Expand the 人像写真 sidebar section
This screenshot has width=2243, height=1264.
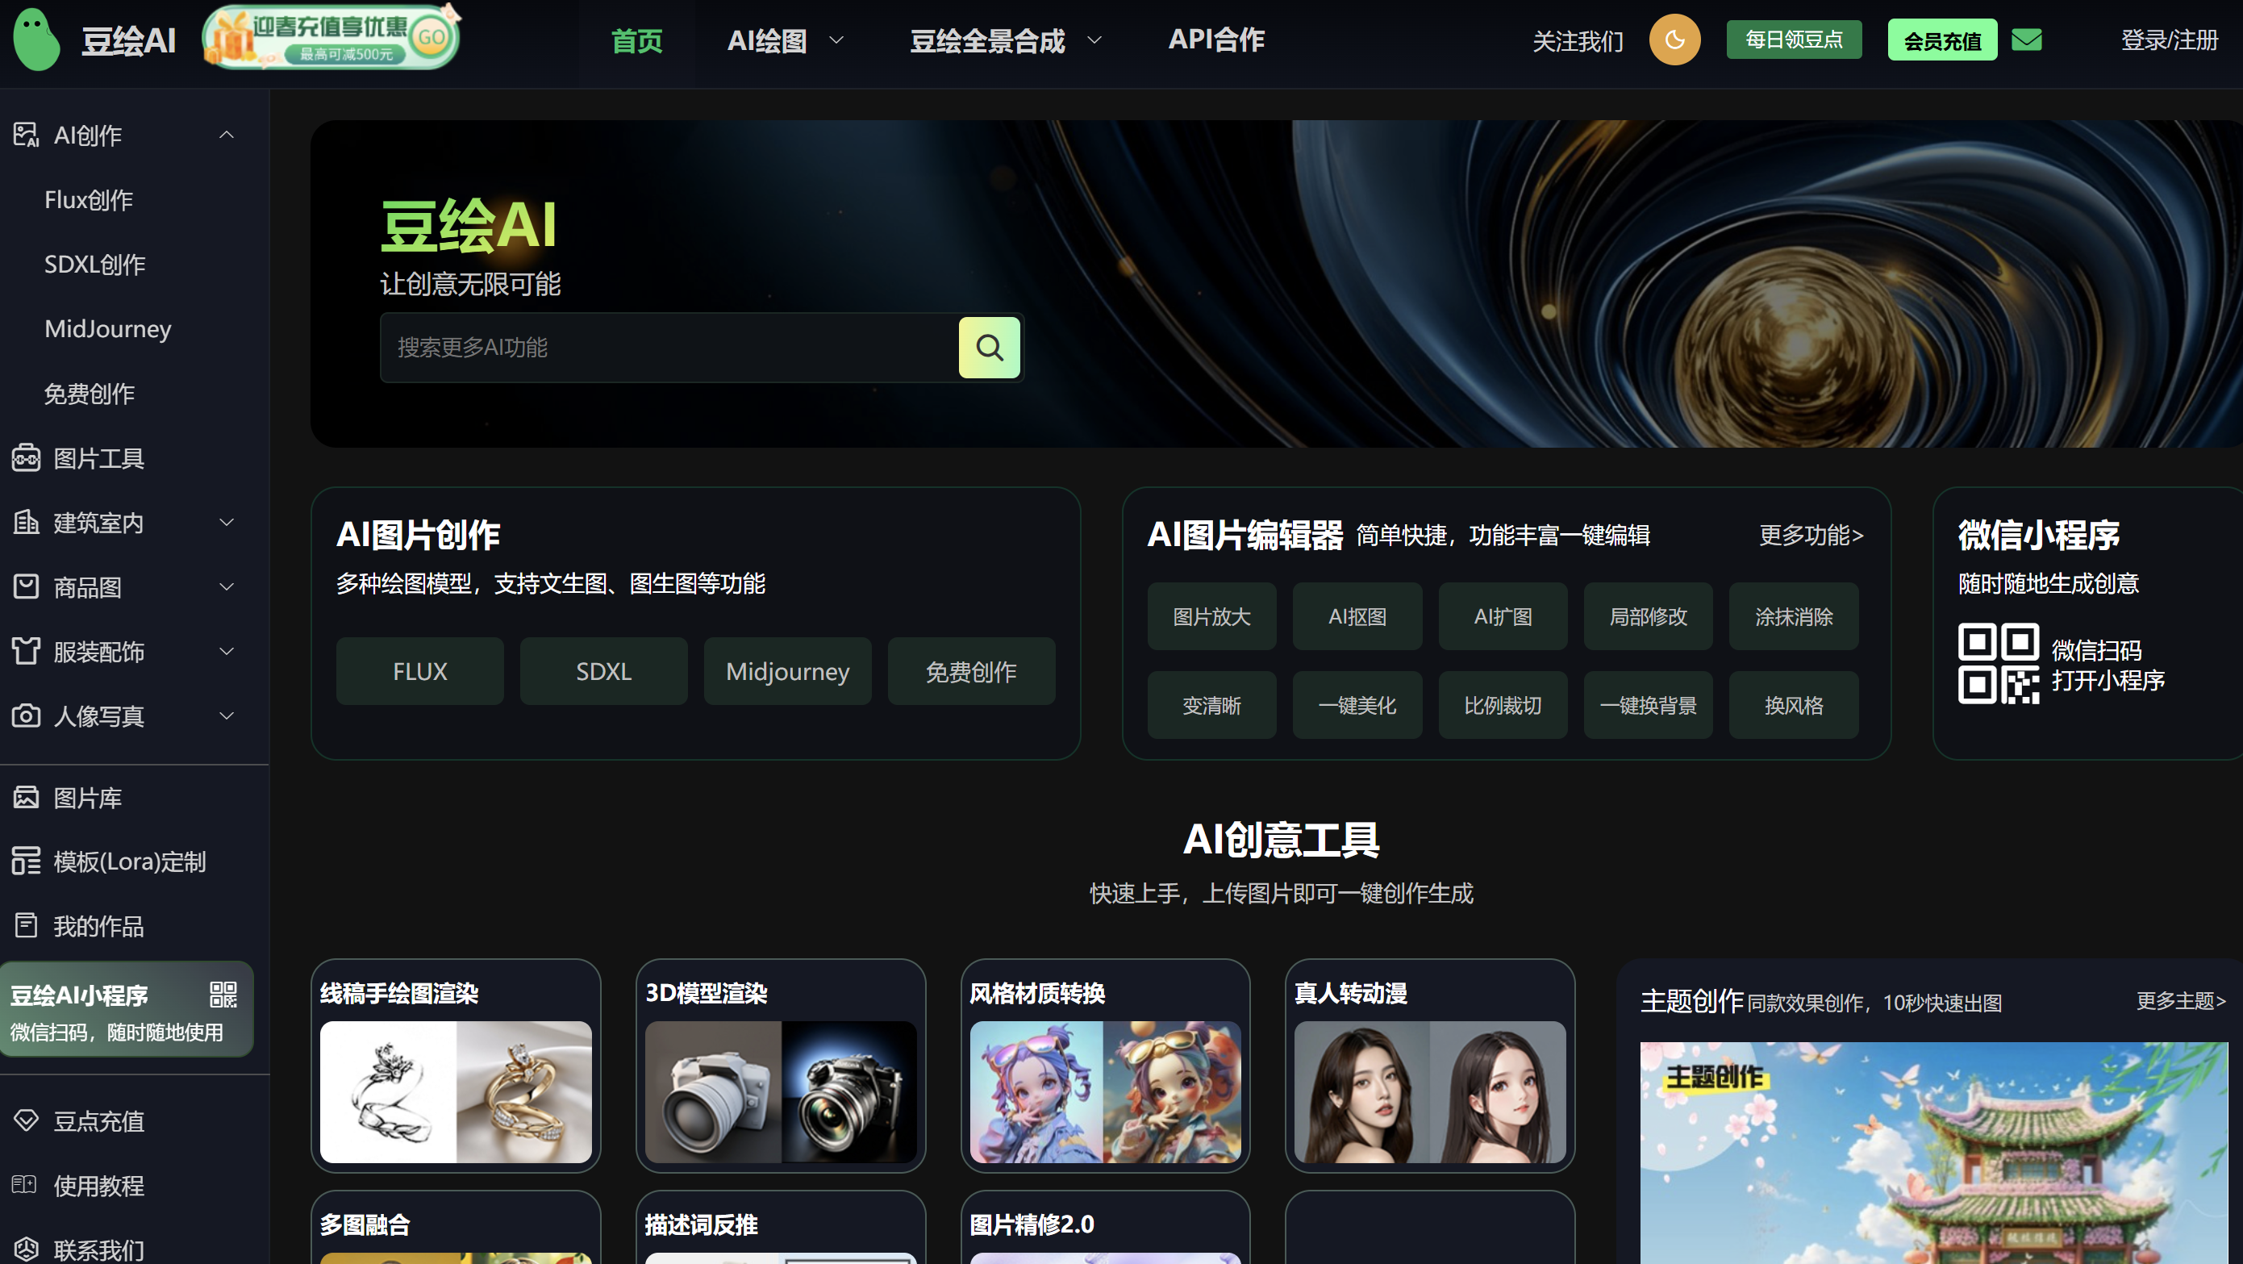pos(227,716)
